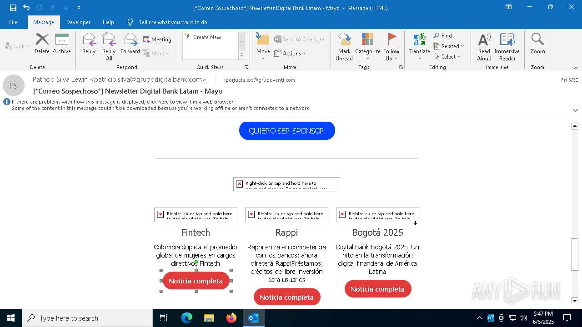This screenshot has width=582, height=327.
Task: Click blocked picture placeholder above Rappi
Action: (286, 214)
